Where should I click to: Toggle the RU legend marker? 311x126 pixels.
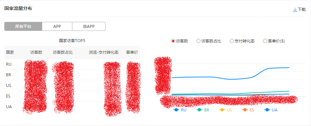point(176,110)
